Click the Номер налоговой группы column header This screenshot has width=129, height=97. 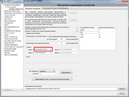tap(107, 27)
